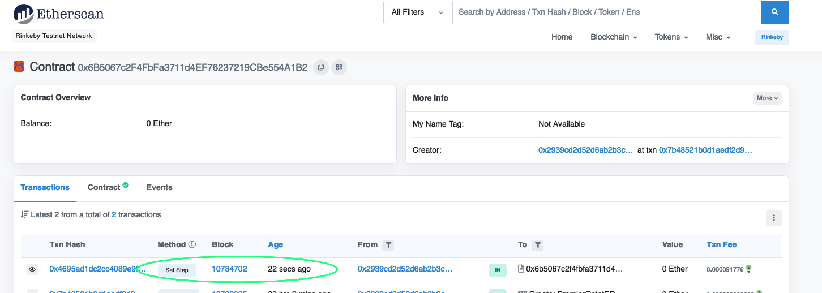
Task: Click the green lightbulb next to fee 0.000091776
Action: (748, 269)
